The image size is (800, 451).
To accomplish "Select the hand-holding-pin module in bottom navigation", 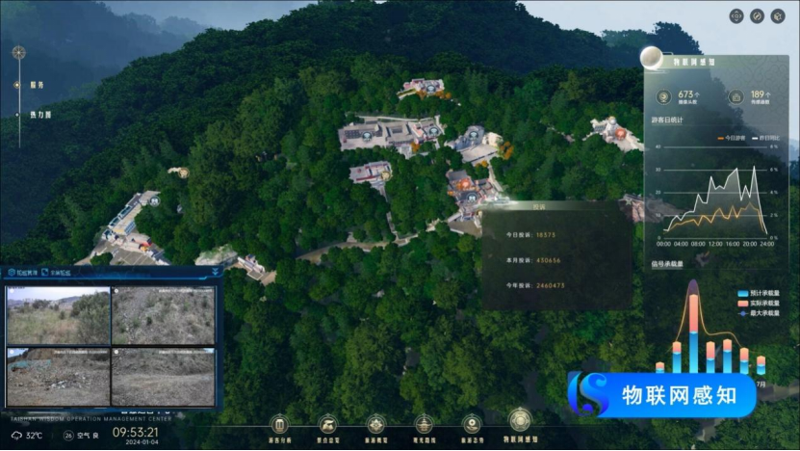I will point(472,428).
